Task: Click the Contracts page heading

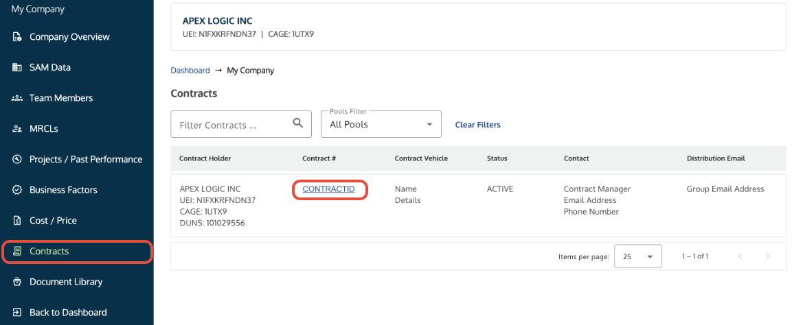Action: tap(194, 93)
